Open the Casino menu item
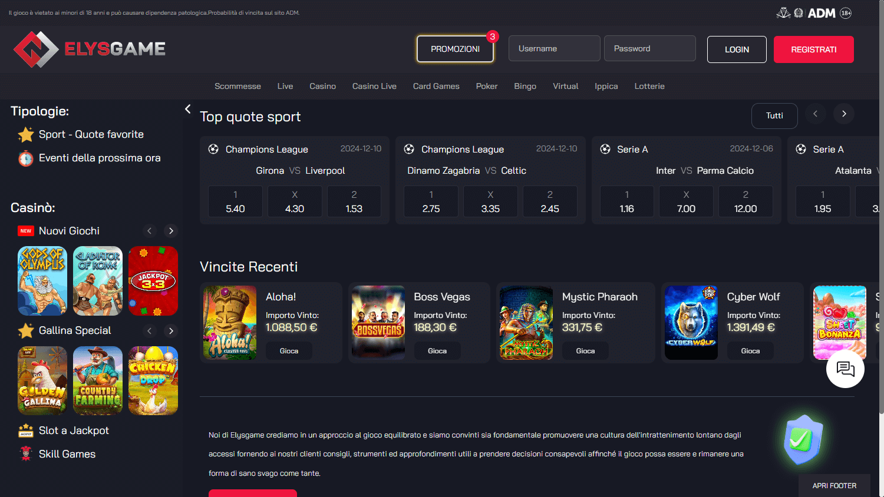 (323, 86)
